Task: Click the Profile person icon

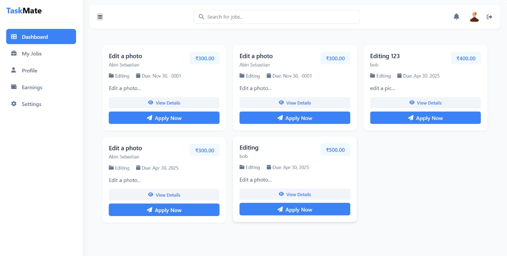Action: coord(14,70)
